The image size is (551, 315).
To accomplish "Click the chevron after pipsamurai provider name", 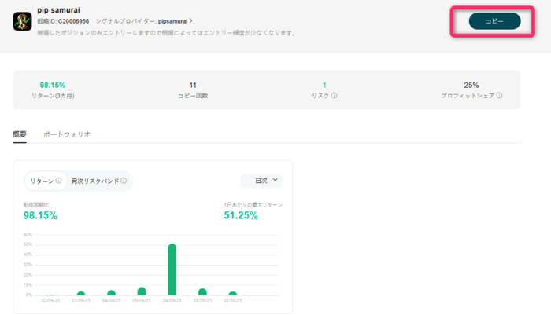I will click(191, 21).
